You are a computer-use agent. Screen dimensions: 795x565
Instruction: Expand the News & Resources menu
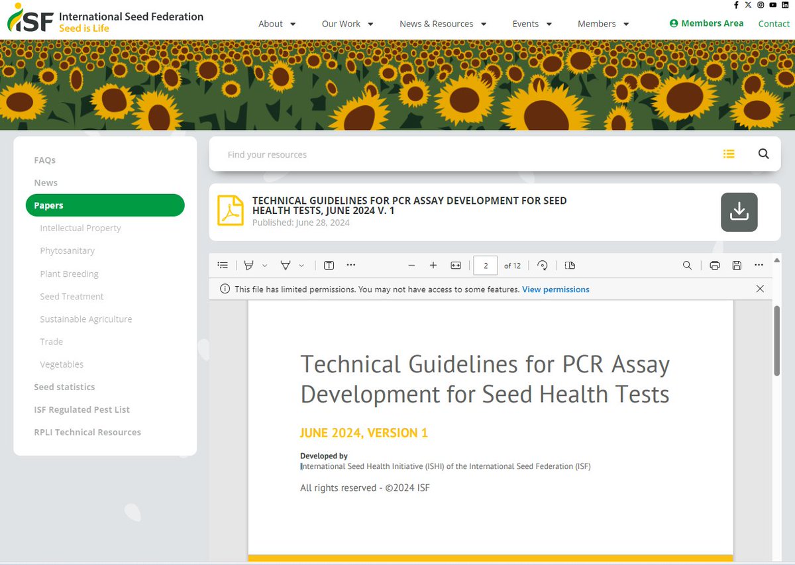(x=443, y=24)
